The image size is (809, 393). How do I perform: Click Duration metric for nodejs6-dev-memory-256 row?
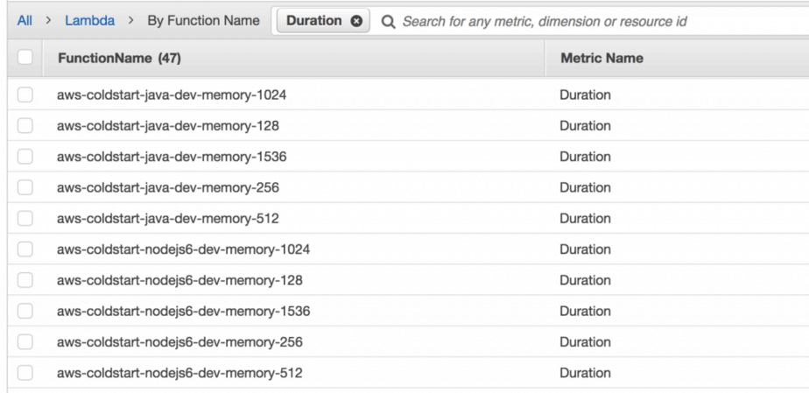(x=585, y=342)
